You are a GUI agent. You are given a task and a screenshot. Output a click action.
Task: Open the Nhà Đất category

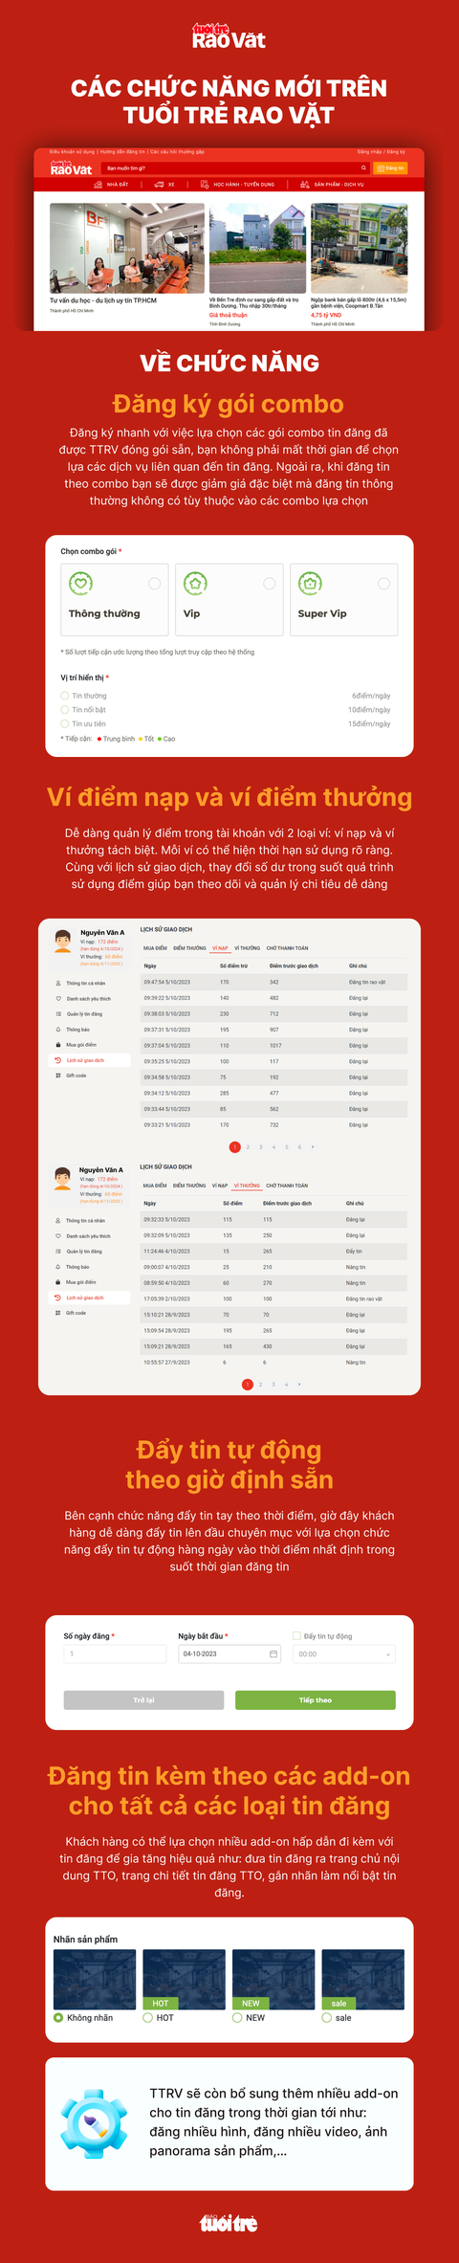pos(111,184)
